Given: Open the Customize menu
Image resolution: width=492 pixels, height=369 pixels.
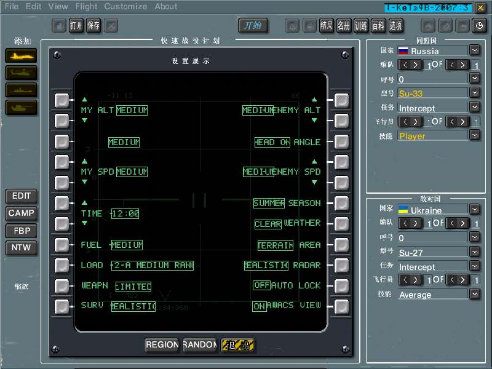Looking at the screenshot, I should pyautogui.click(x=125, y=7).
